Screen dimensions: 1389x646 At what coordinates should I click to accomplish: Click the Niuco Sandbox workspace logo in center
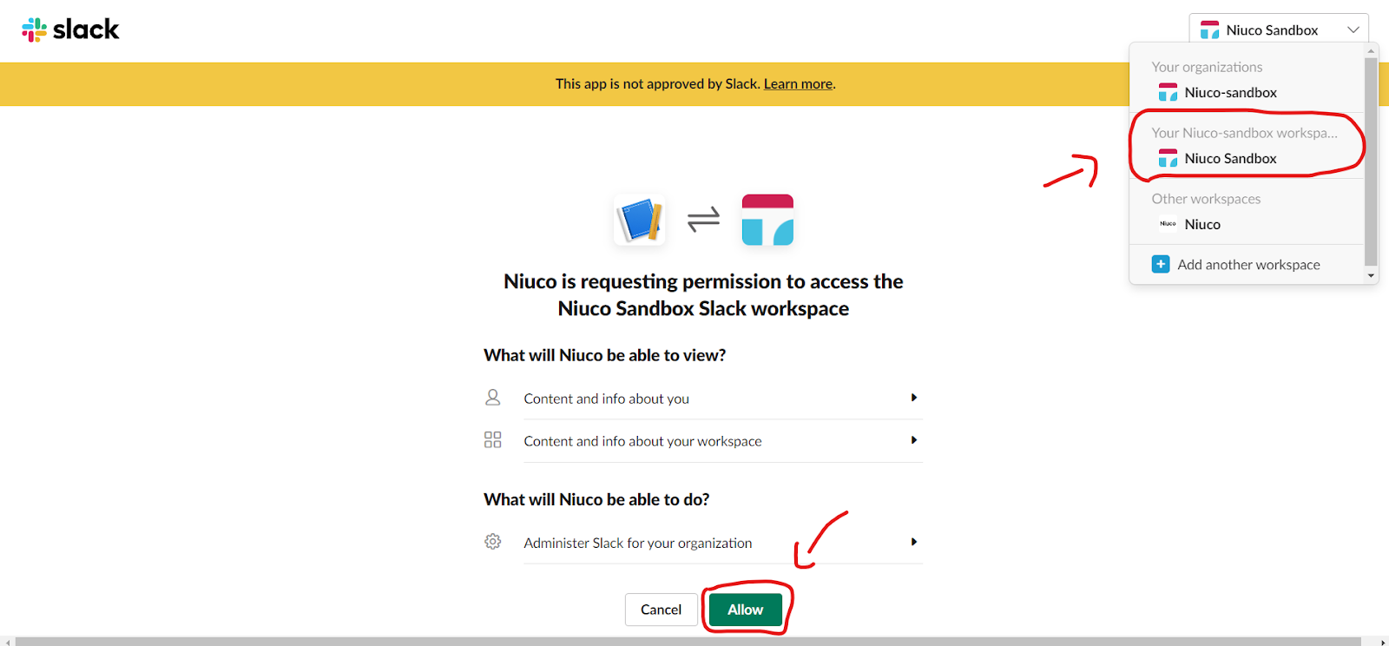767,220
